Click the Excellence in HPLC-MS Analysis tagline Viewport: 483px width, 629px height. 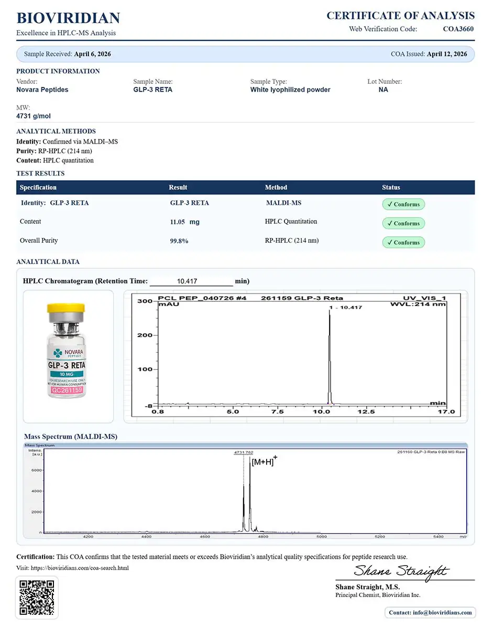66,33
